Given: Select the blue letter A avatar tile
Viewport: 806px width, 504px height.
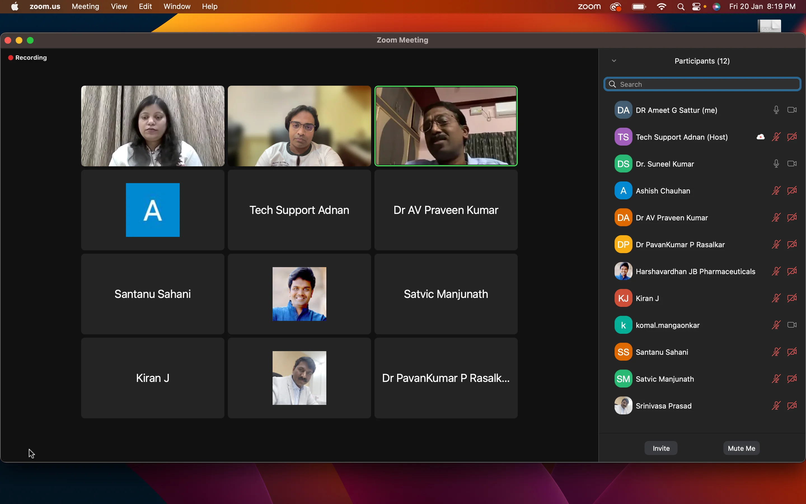Looking at the screenshot, I should pyautogui.click(x=153, y=210).
